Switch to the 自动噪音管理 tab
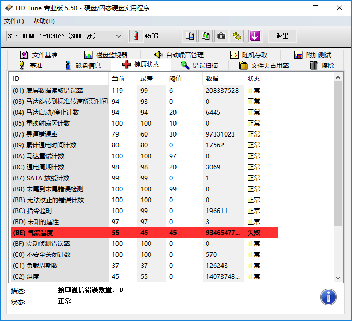The image size is (352, 321). 179,55
